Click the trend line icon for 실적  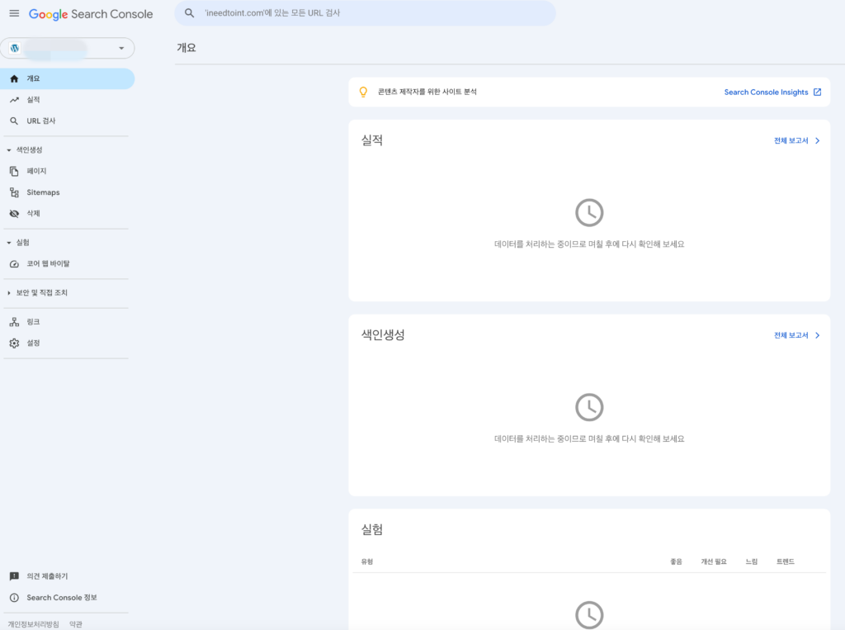click(14, 100)
